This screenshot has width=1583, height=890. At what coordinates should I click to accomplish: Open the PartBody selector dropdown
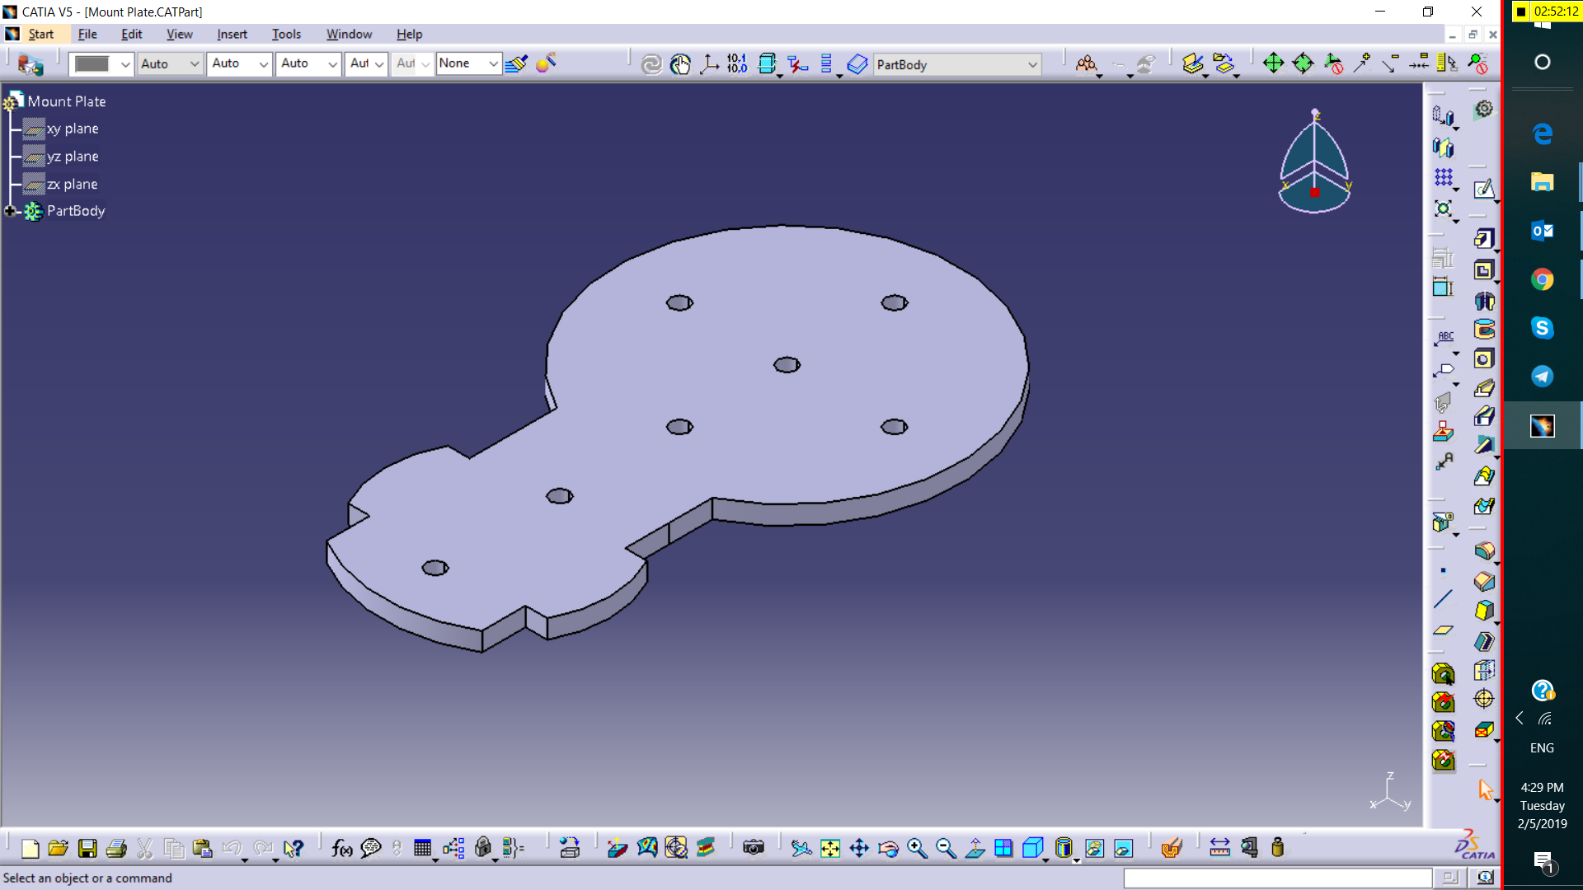tap(1032, 64)
